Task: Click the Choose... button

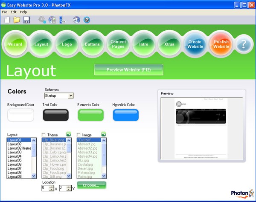Action: (x=91, y=185)
